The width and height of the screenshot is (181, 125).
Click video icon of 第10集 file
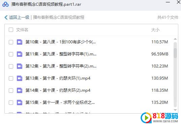click(x=20, y=42)
